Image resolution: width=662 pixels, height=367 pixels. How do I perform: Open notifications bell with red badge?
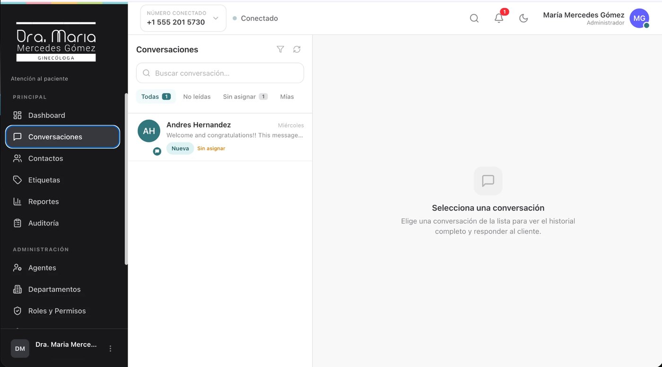click(x=499, y=18)
